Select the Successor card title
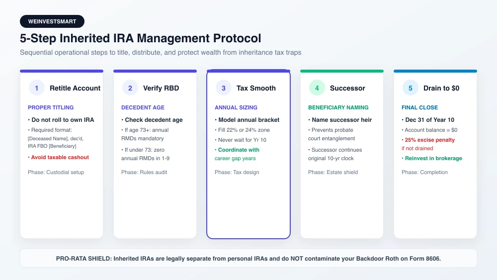The image size is (497, 280). (347, 88)
